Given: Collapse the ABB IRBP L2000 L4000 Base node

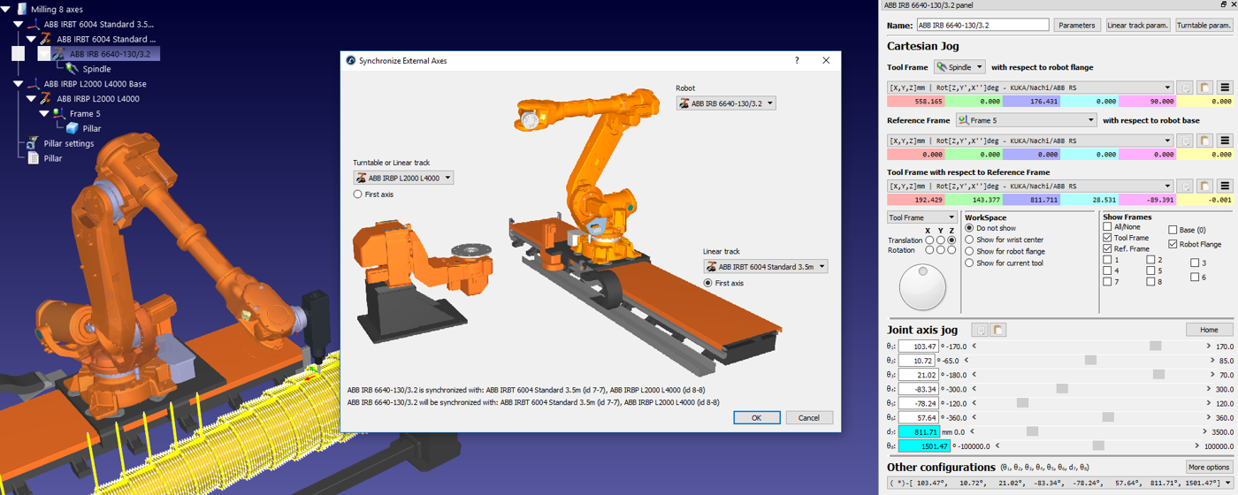Looking at the screenshot, I should (18, 84).
